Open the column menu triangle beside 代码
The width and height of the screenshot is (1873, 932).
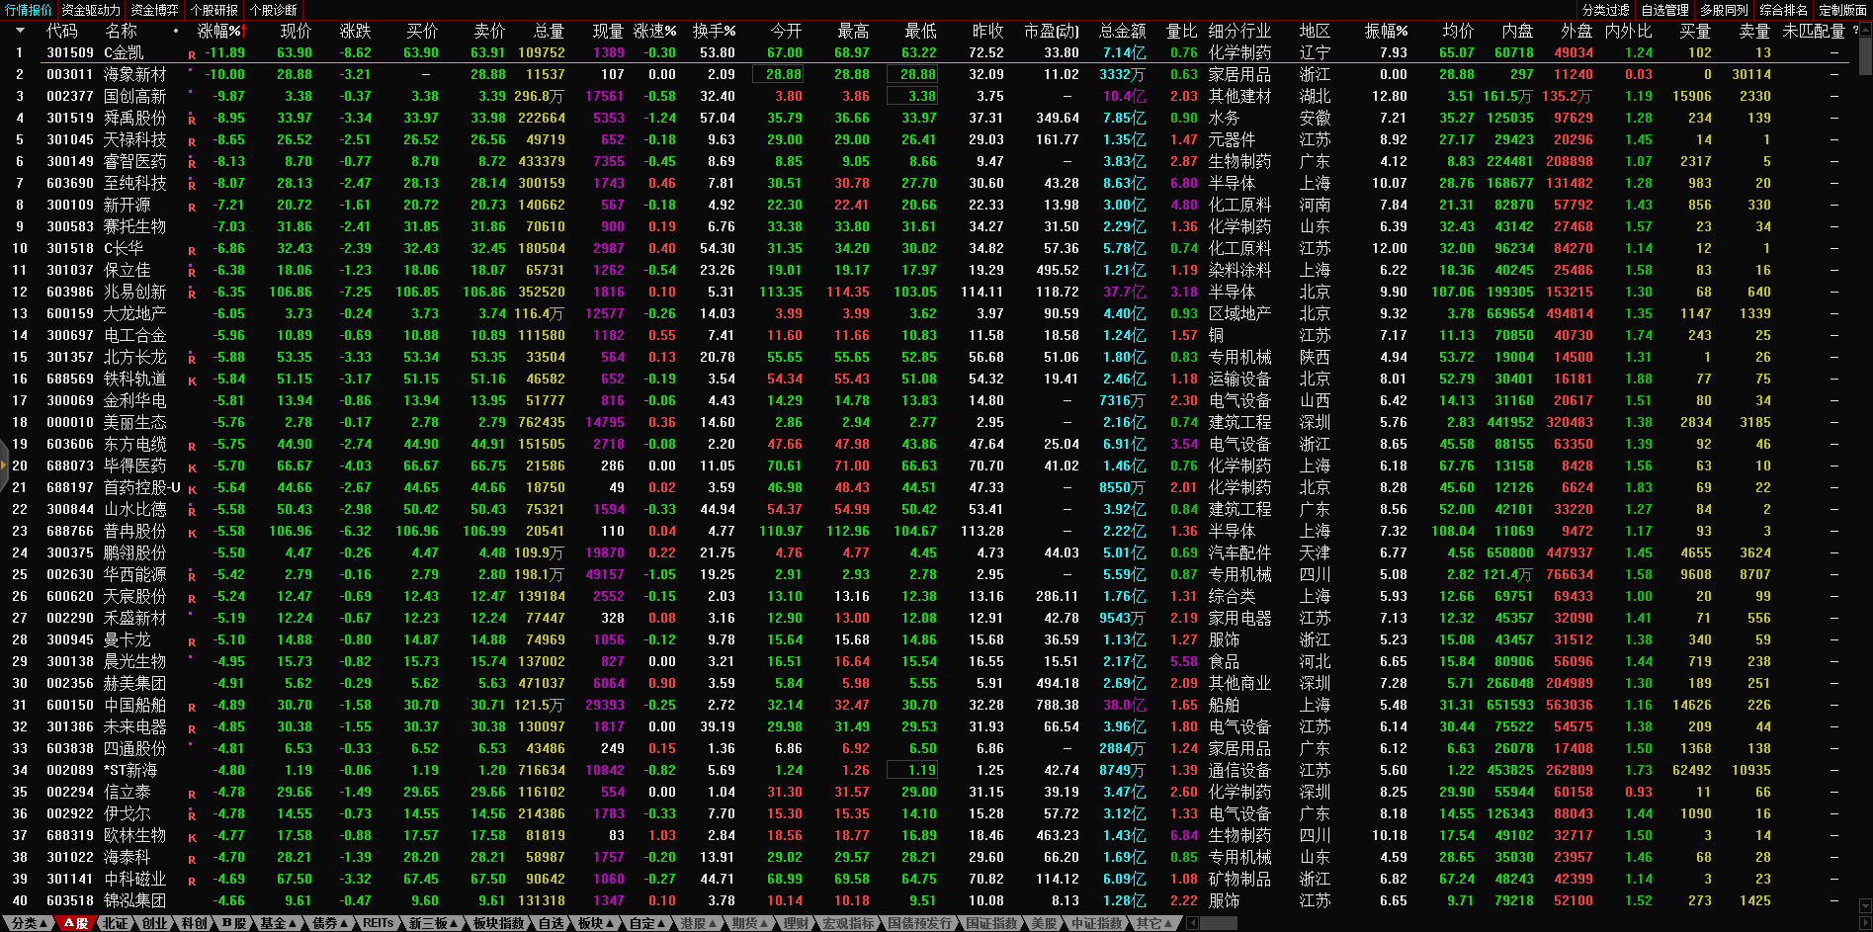tap(20, 32)
